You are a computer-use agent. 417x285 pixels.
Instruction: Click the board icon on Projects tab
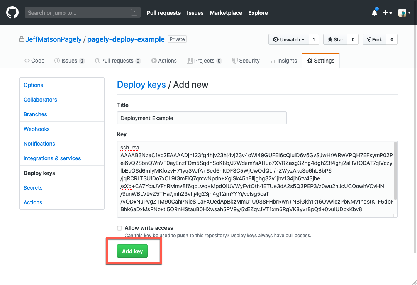190,61
